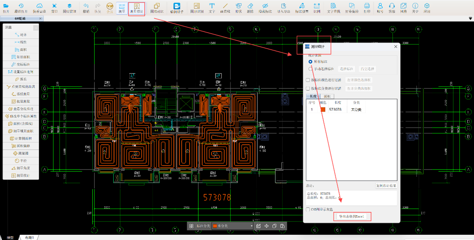Switch to the 面积 tab

coord(326,96)
